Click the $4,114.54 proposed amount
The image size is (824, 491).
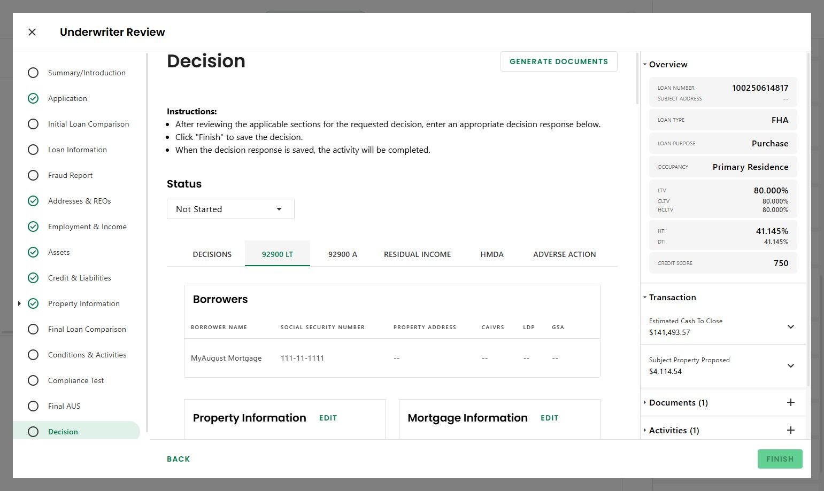[x=665, y=371]
